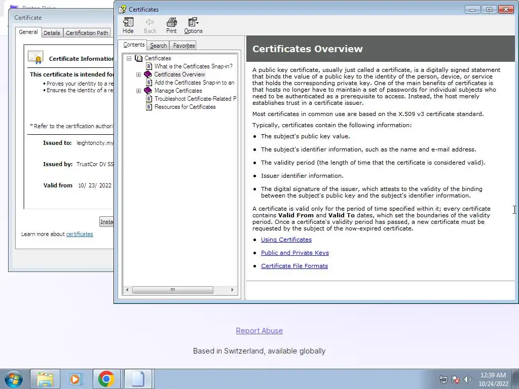This screenshot has height=389, width=519.
Task: Click the Report Abuse link
Action: click(x=259, y=331)
